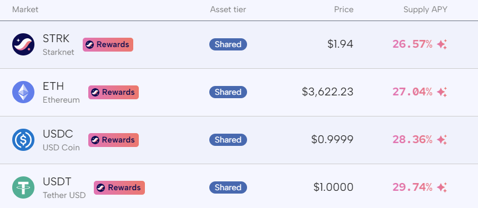Viewport: 478px width, 208px height.
Task: Sort table by Supply APY header
Action: pos(425,9)
